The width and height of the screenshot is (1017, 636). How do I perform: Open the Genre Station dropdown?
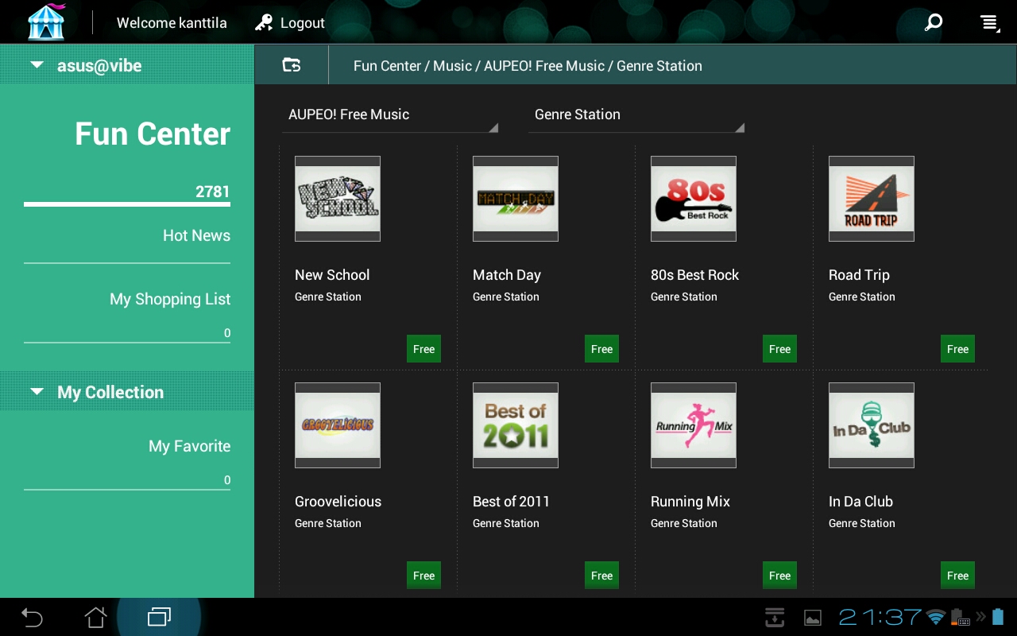[636, 115]
